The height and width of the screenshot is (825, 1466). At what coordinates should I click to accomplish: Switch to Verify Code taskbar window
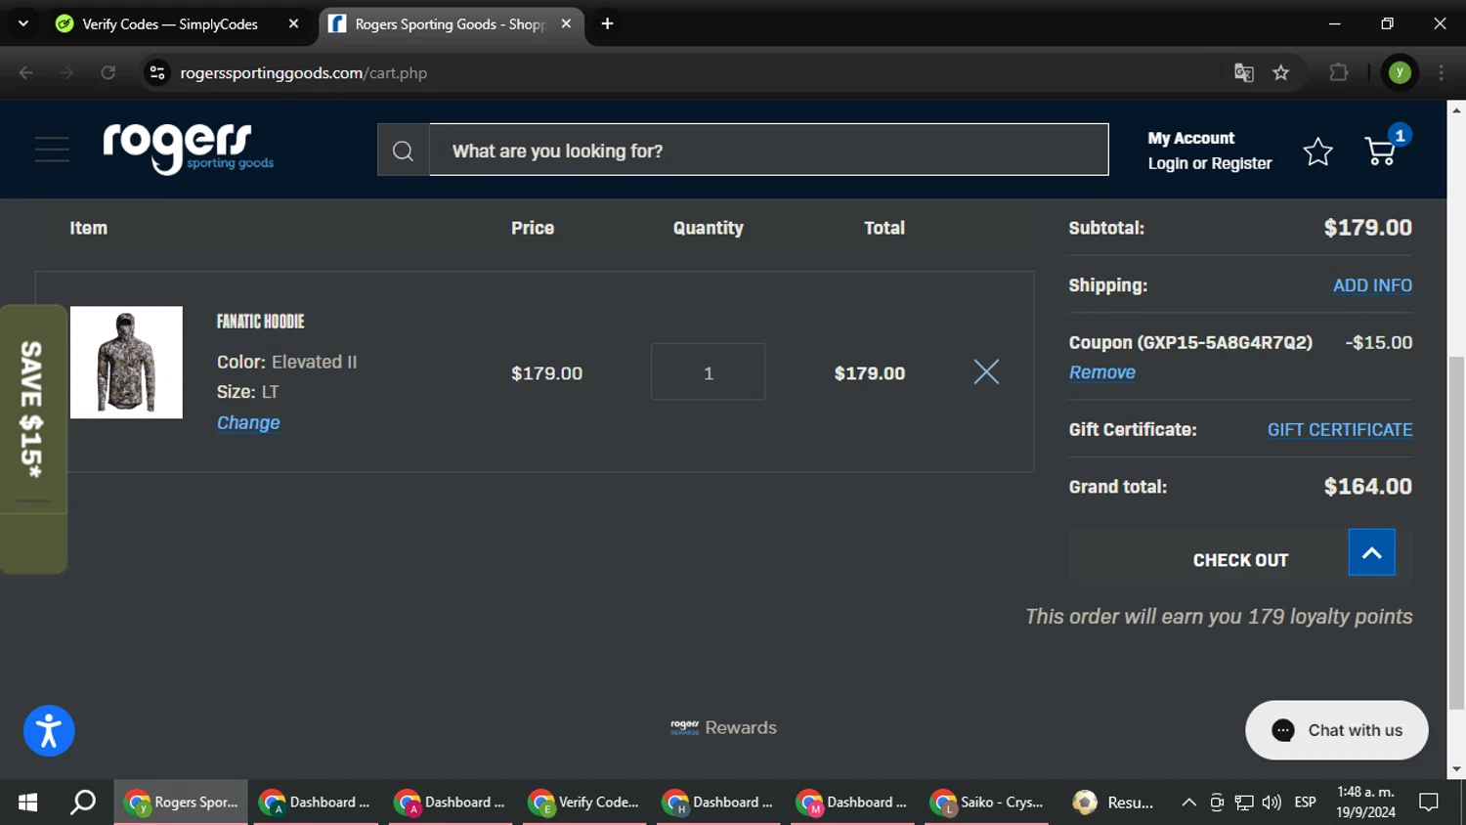(583, 803)
